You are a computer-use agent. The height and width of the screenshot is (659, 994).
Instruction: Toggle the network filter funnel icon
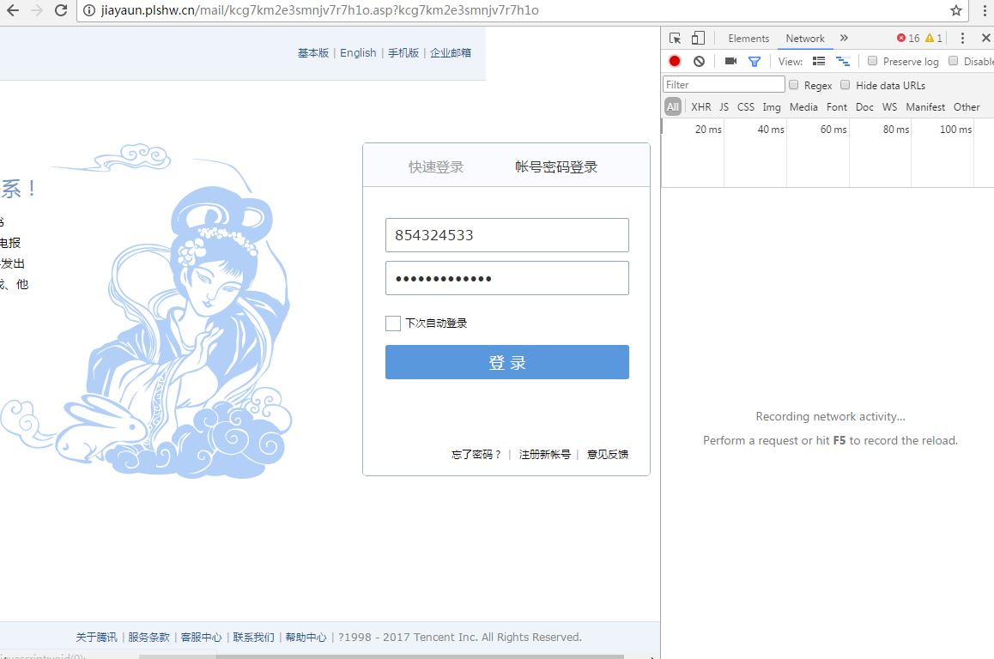755,62
